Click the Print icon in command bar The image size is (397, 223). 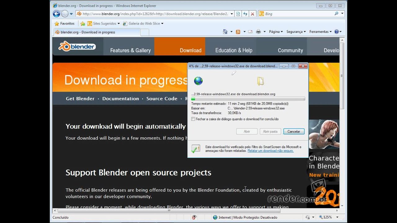(x=258, y=32)
